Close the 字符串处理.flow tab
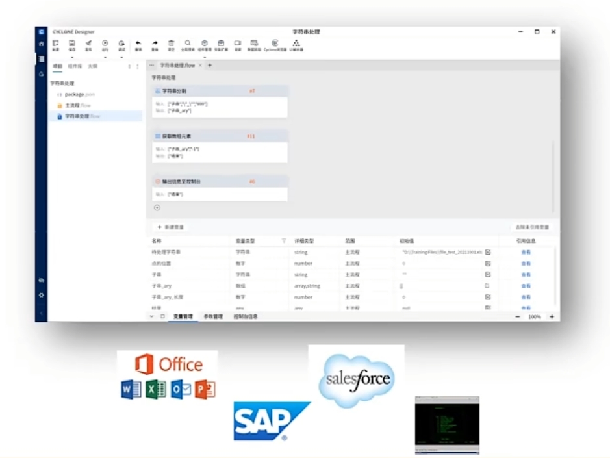 tap(200, 66)
